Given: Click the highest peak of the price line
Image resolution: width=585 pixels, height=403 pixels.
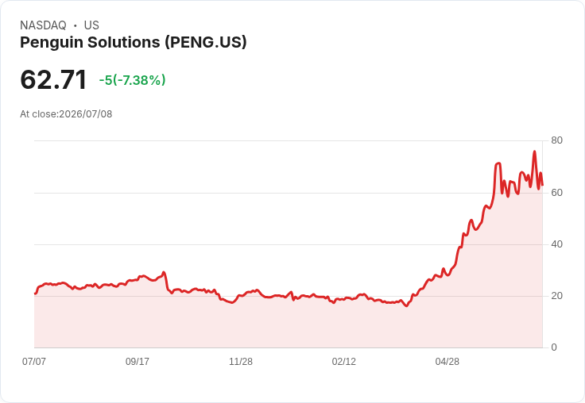Looking at the screenshot, I should pyautogui.click(x=535, y=152).
